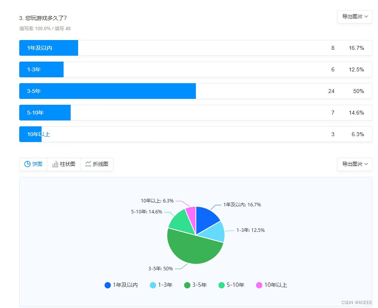Click pie label 1年及以内: 16.7%
This screenshot has height=308, width=378.
coord(242,204)
